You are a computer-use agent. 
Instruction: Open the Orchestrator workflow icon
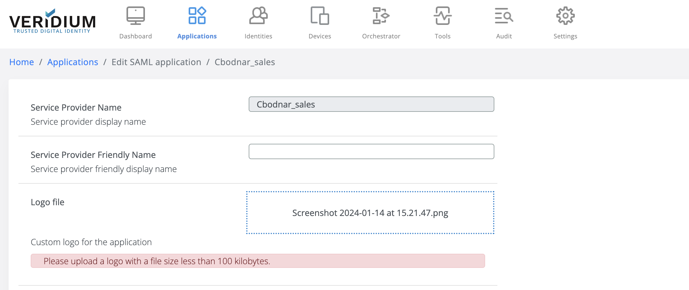tap(381, 16)
